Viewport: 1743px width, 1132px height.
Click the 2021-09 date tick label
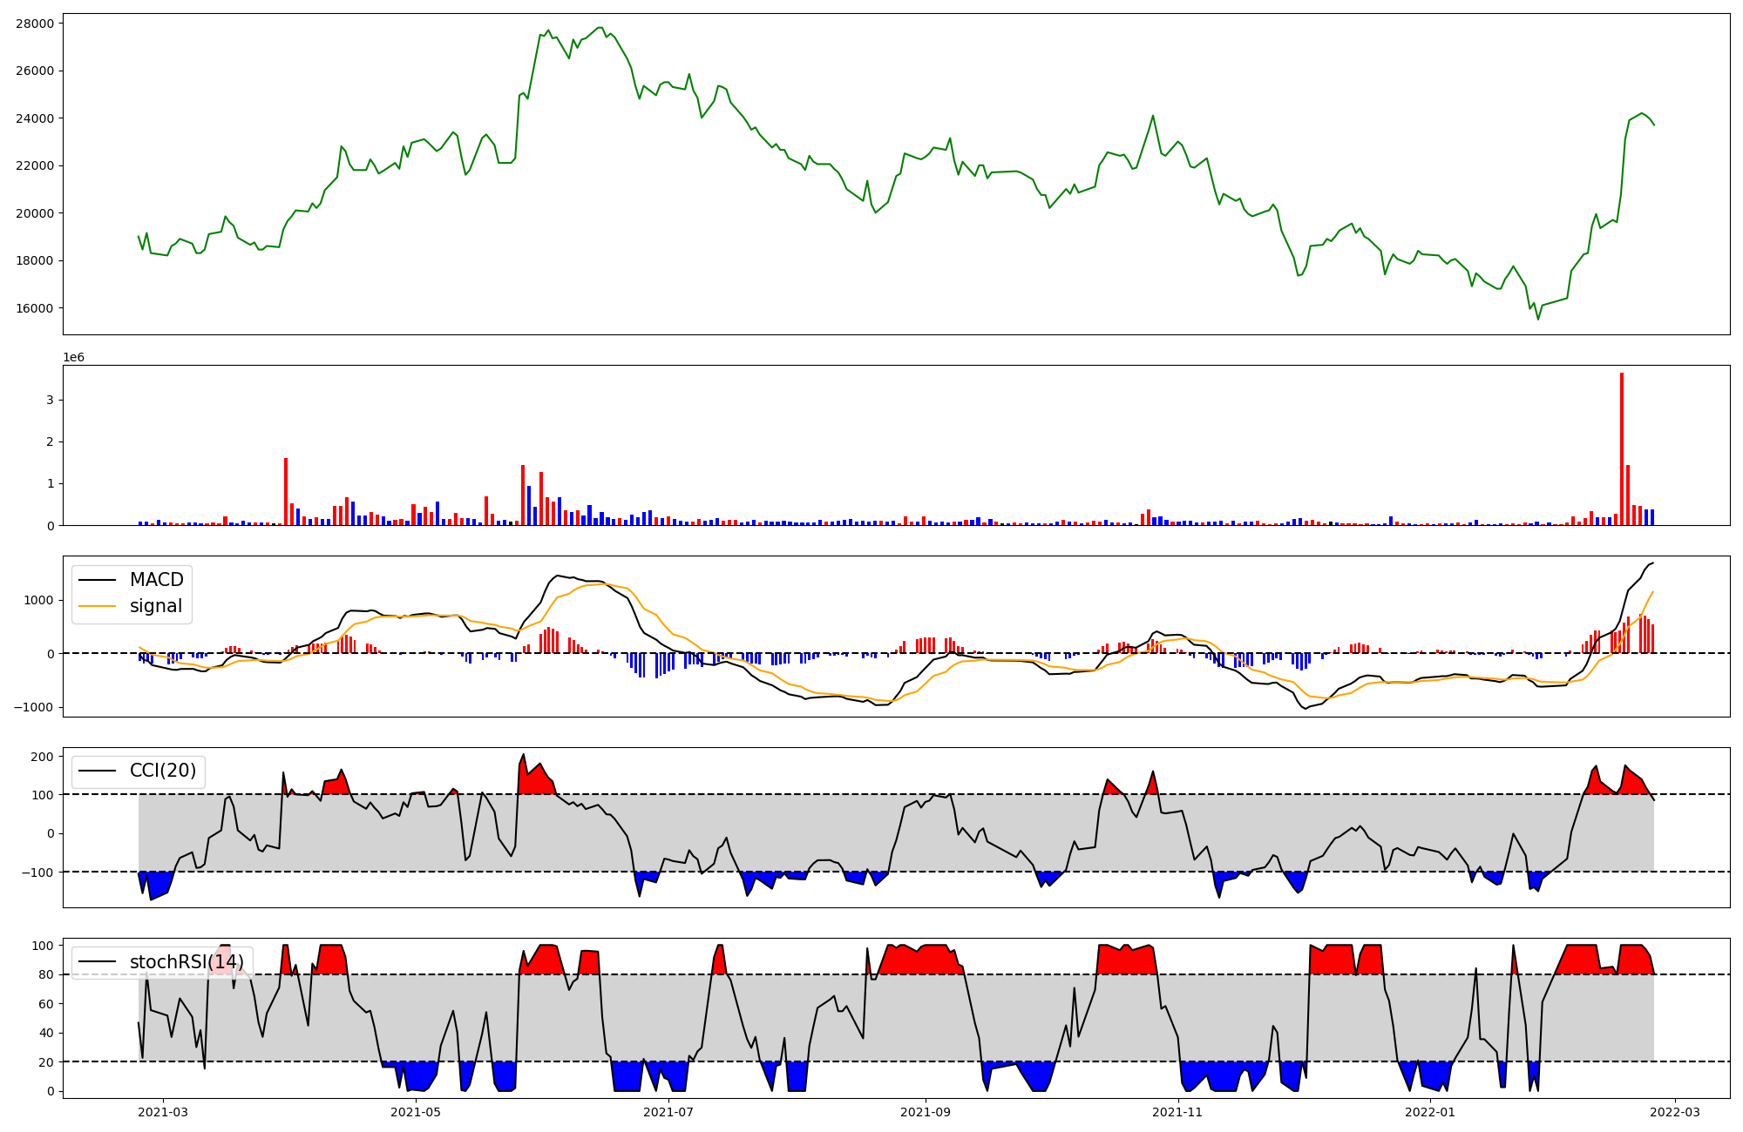[925, 1112]
